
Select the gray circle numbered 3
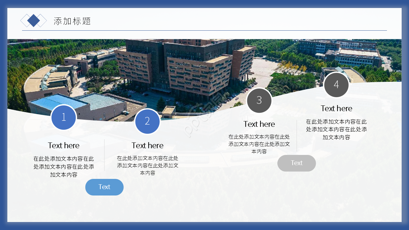[x=259, y=101]
